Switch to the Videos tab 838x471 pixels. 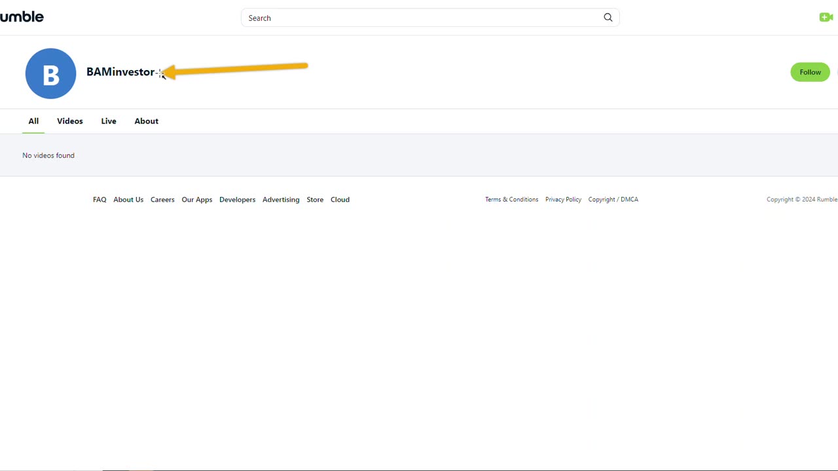[x=70, y=121]
